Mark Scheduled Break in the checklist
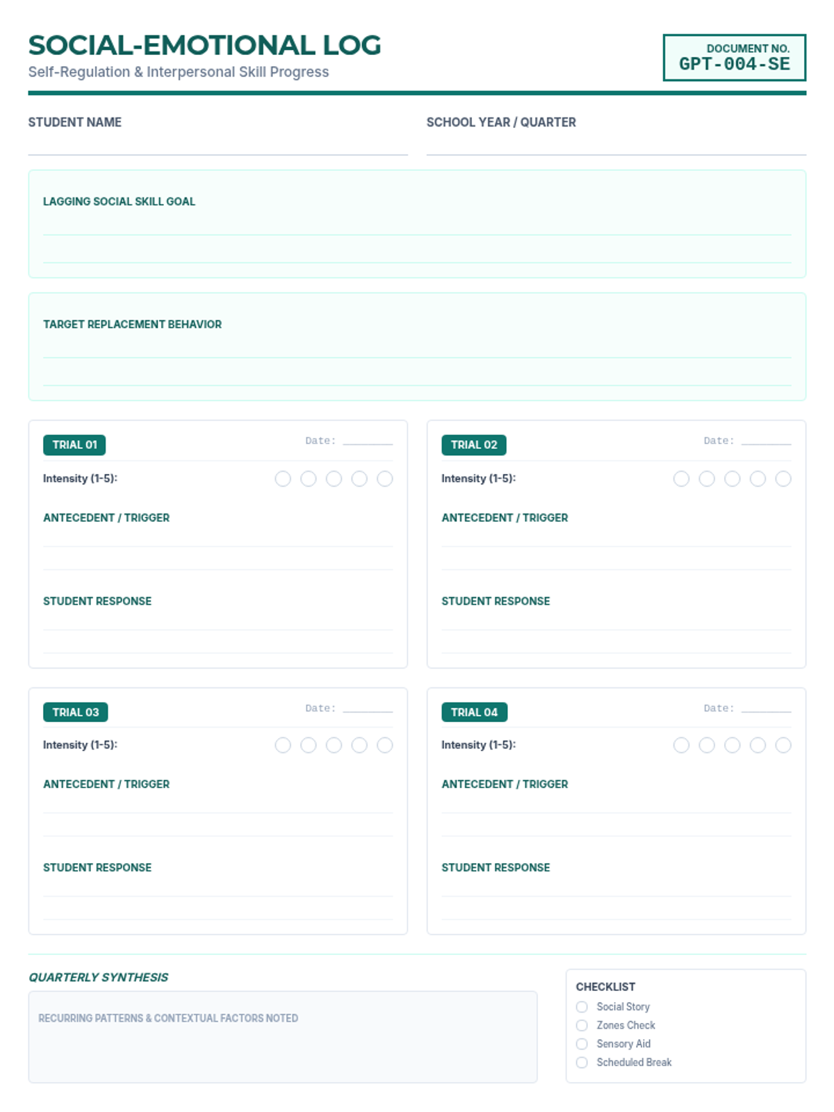This screenshot has width=834, height=1112. click(582, 1062)
